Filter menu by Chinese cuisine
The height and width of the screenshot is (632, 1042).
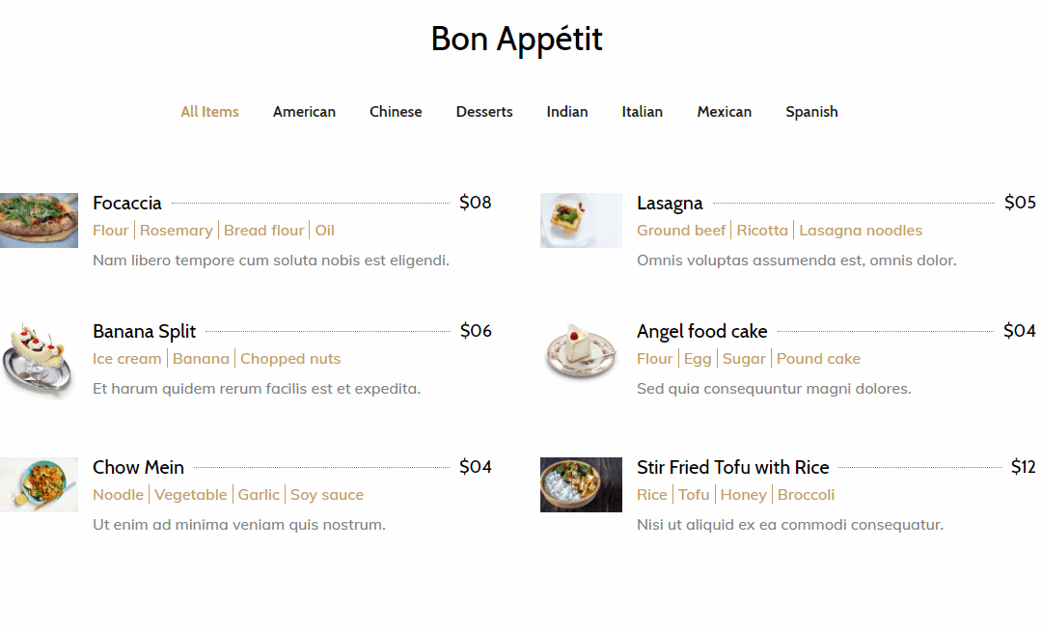(x=396, y=112)
